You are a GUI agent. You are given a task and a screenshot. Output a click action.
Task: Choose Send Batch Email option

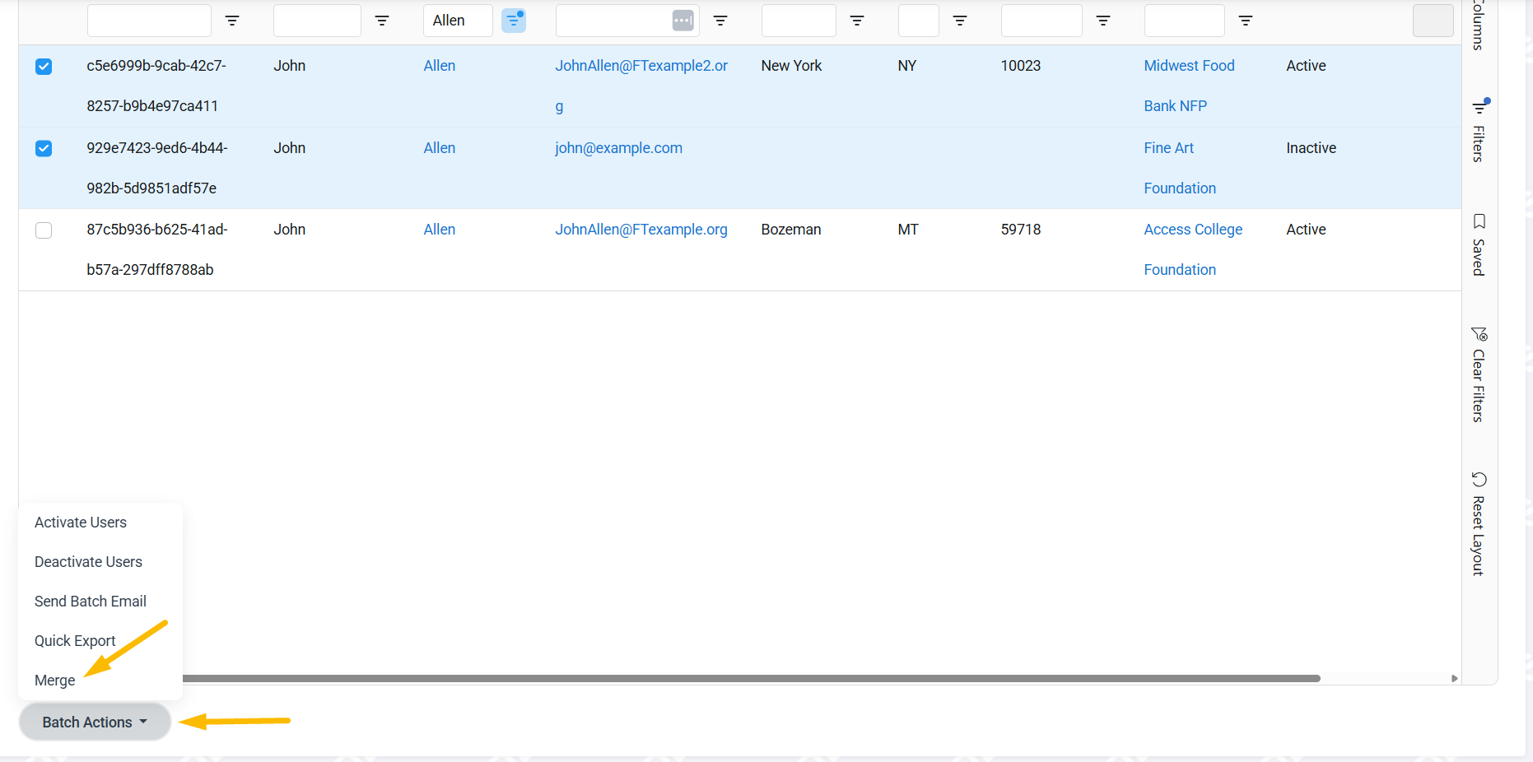pos(91,602)
